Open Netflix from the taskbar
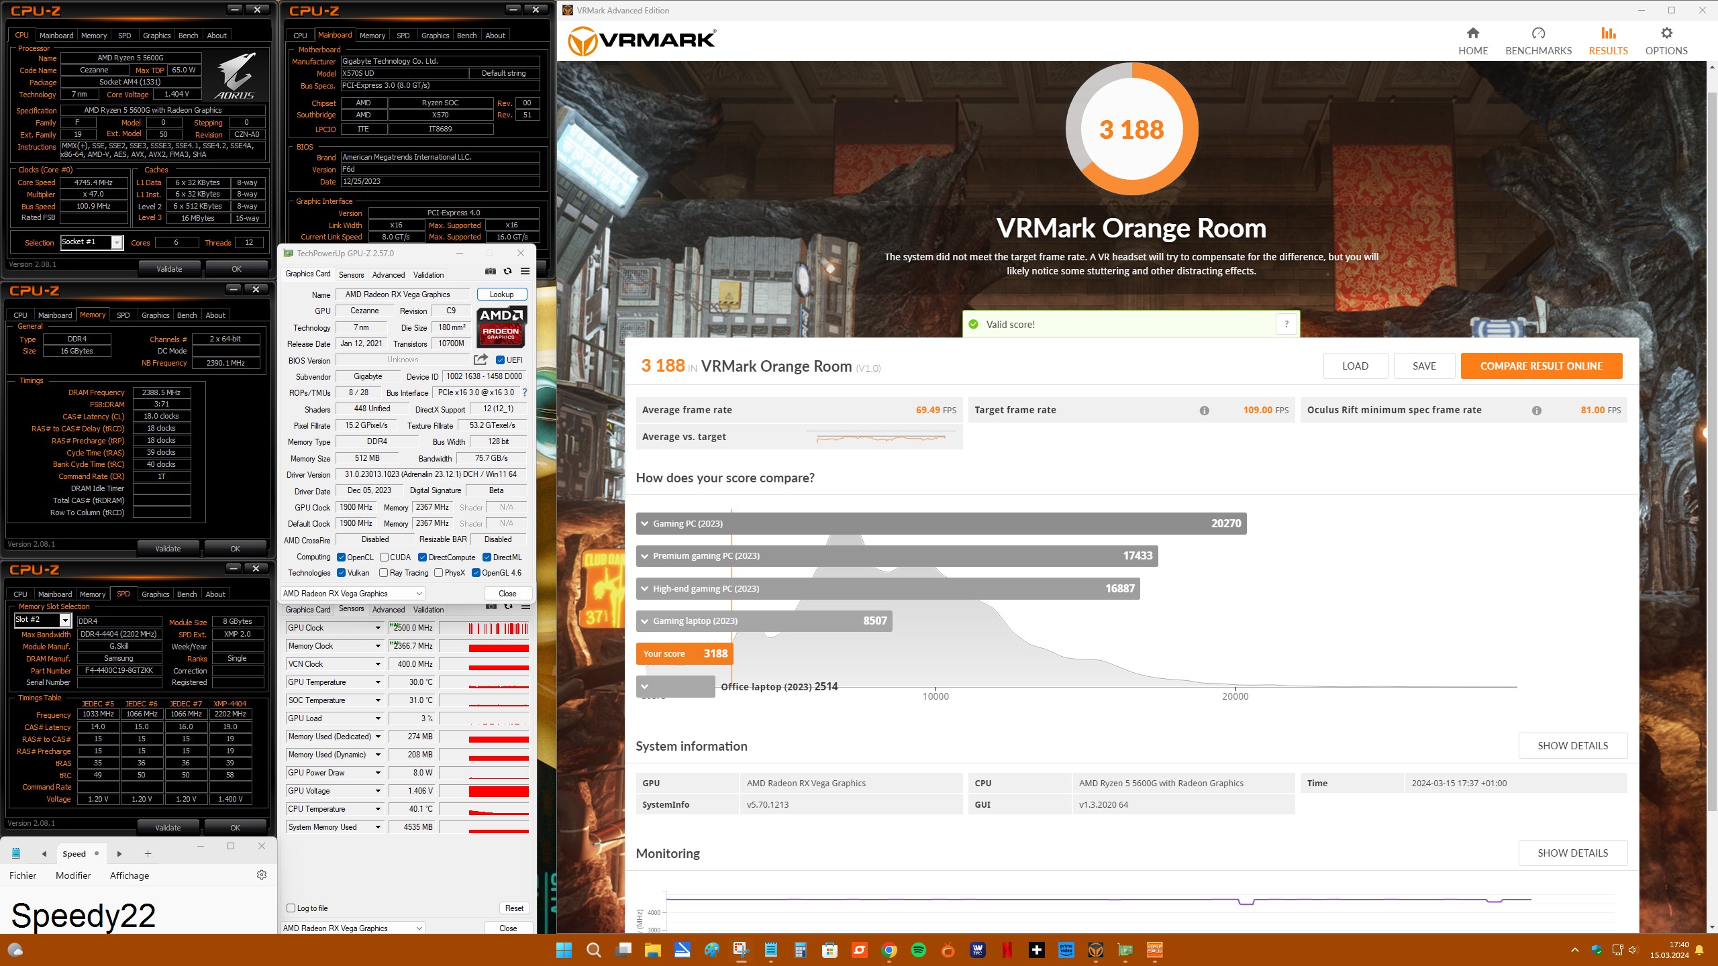This screenshot has height=966, width=1718. pyautogui.click(x=1007, y=950)
